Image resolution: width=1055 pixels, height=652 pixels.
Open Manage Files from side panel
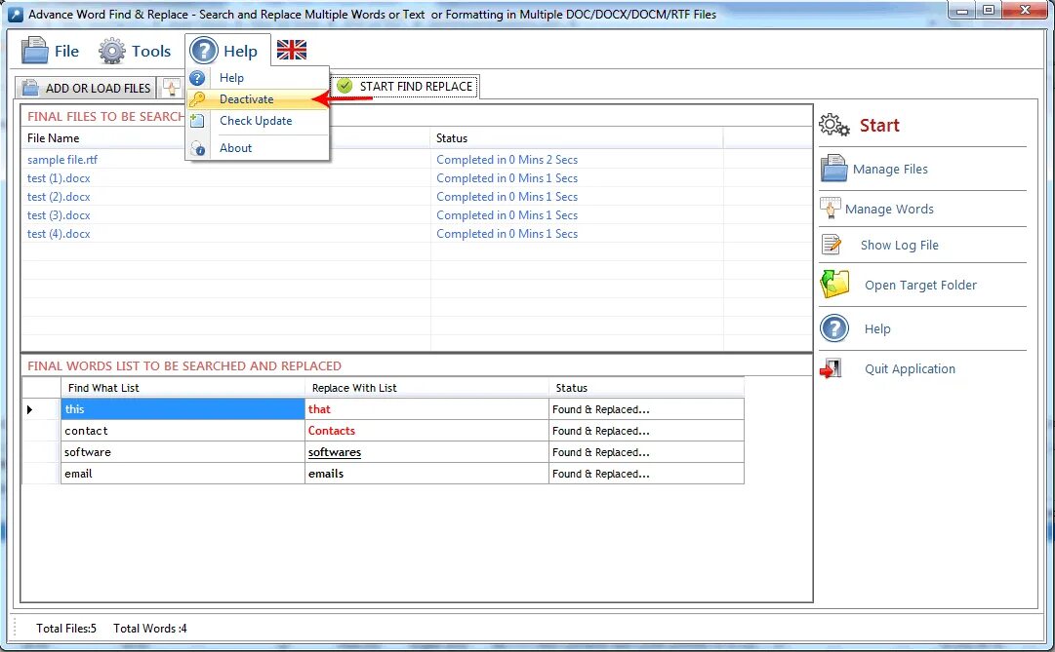pyautogui.click(x=890, y=170)
